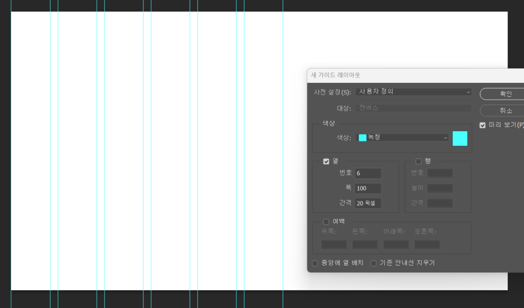Check the 기존 안내선 지우기 option
This screenshot has width=524, height=308.
point(374,264)
